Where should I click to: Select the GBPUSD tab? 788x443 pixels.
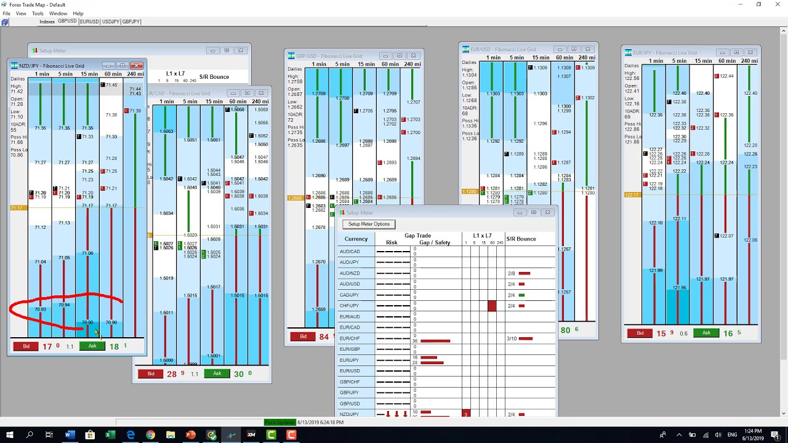pos(67,22)
